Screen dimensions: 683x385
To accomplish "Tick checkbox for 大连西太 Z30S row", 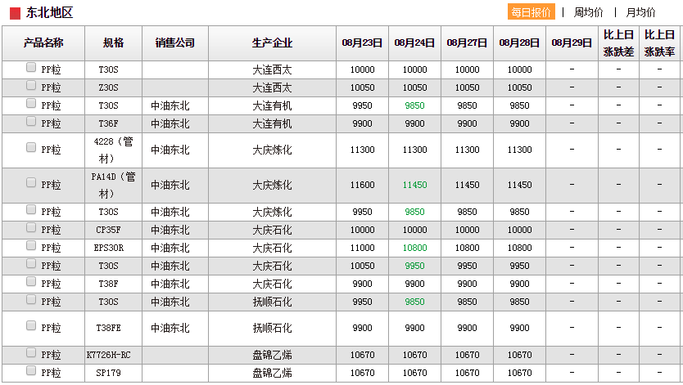I will pos(31,85).
